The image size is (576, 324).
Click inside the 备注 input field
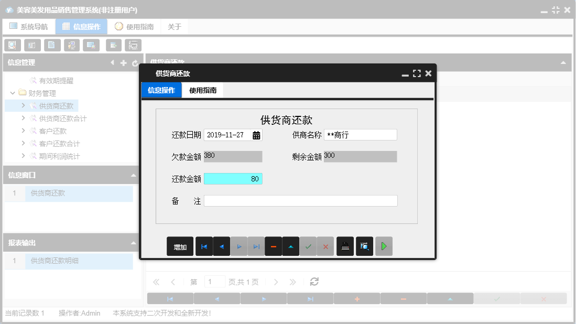[x=301, y=200]
